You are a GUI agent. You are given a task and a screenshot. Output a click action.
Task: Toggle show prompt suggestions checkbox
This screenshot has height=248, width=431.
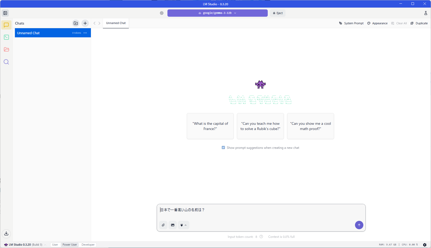click(223, 147)
